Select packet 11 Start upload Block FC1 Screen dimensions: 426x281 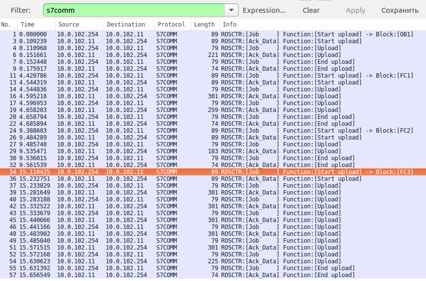click(213, 76)
